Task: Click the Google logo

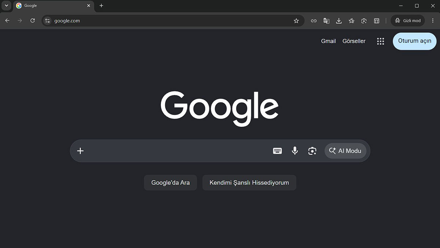Action: click(220, 109)
